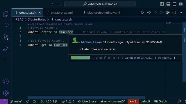Open blame prior to this change
This screenshot has height=104, width=186.
coord(100,58)
